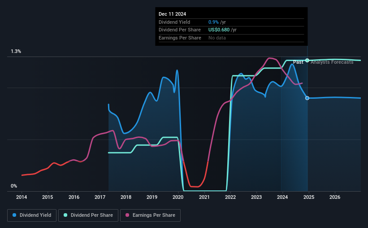Click the 'Analysts Forecasts' label
The image size is (368, 228).
(x=332, y=62)
